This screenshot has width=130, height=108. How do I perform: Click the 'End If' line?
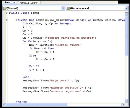click(34, 66)
